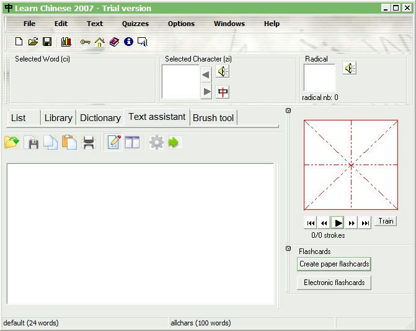Minimize the Learn Chinese 2007 window
This screenshot has height=331, width=416.
coord(386,8)
